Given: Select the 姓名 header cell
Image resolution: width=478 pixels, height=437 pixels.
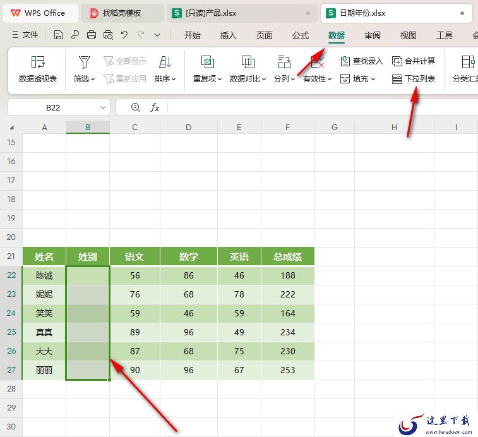Looking at the screenshot, I should 44,256.
